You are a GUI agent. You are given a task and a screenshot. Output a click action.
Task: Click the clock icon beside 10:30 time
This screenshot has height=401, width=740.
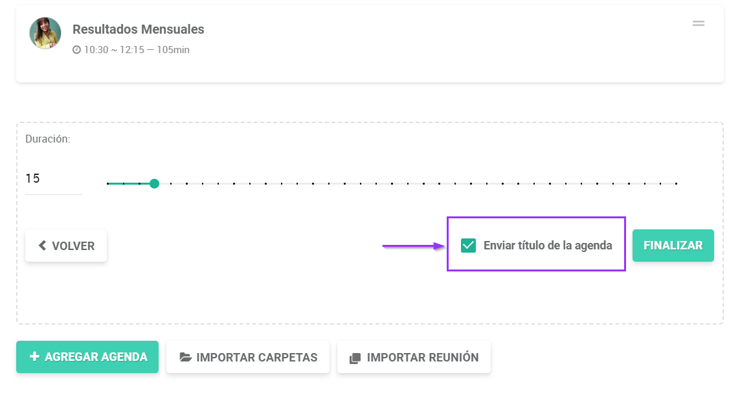click(76, 50)
